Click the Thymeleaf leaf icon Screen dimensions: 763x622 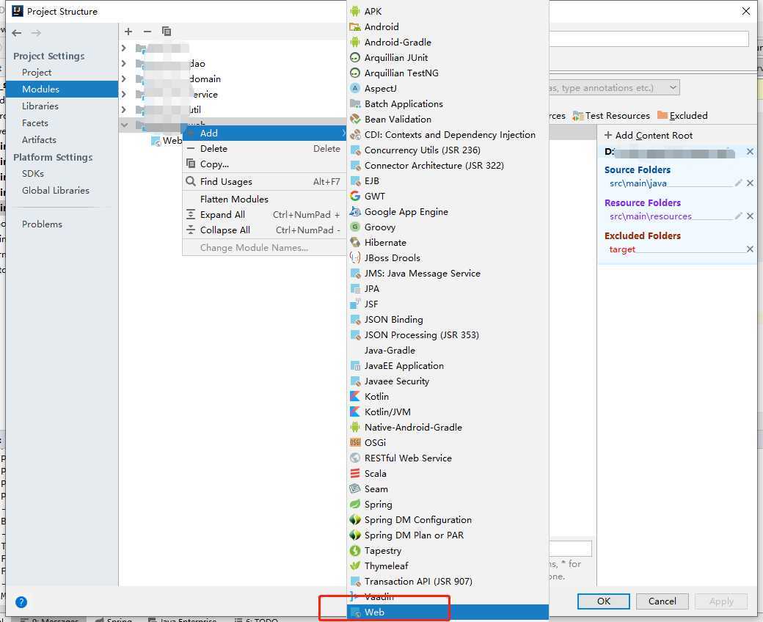pyautogui.click(x=355, y=566)
